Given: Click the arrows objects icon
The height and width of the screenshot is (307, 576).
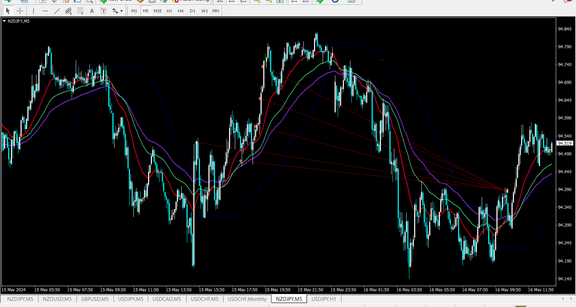Looking at the screenshot, I should point(115,11).
